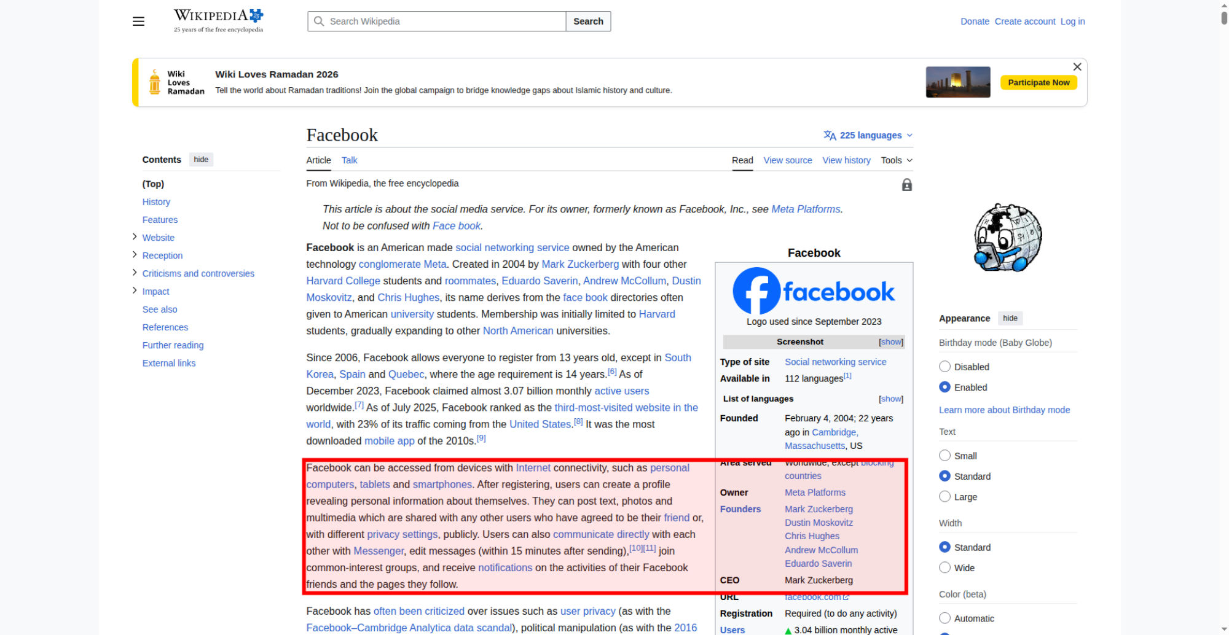Screen dimensions: 1229x635
Task: Open the 225 languages selector
Action: coord(868,135)
